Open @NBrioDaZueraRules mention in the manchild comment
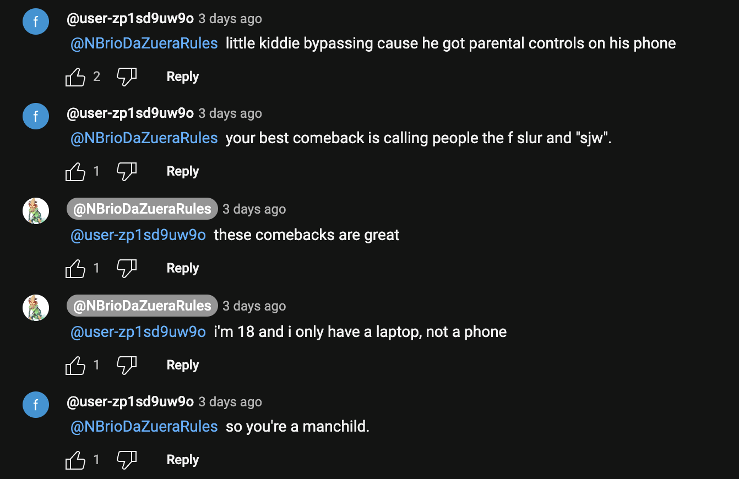739x479 pixels. point(144,427)
